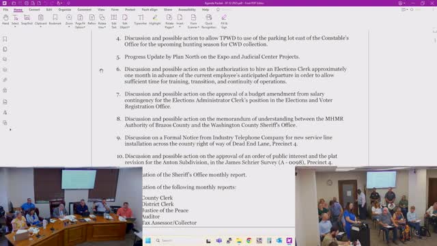
Task: Click the taskbar Search box
Action: (178, 241)
